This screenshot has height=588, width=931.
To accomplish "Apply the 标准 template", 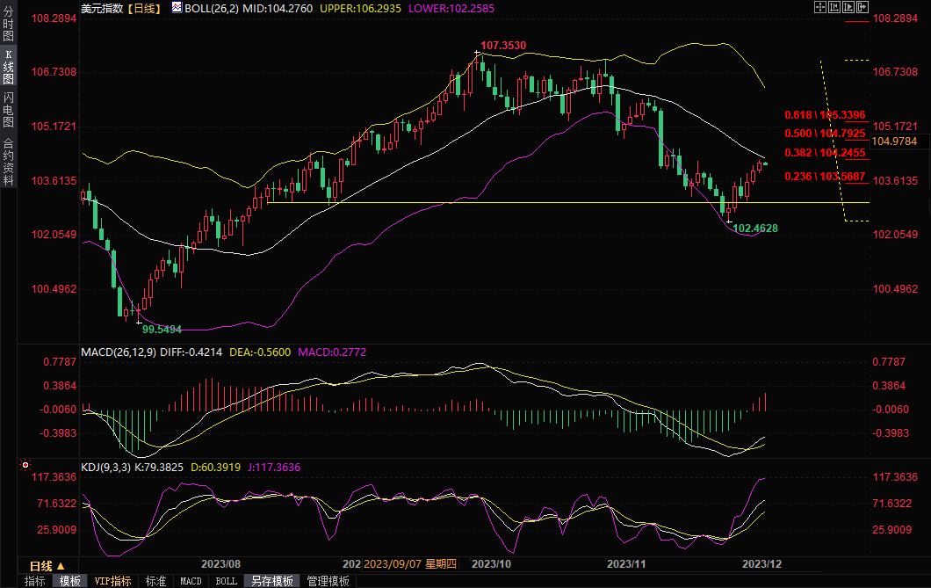I will click(x=155, y=581).
